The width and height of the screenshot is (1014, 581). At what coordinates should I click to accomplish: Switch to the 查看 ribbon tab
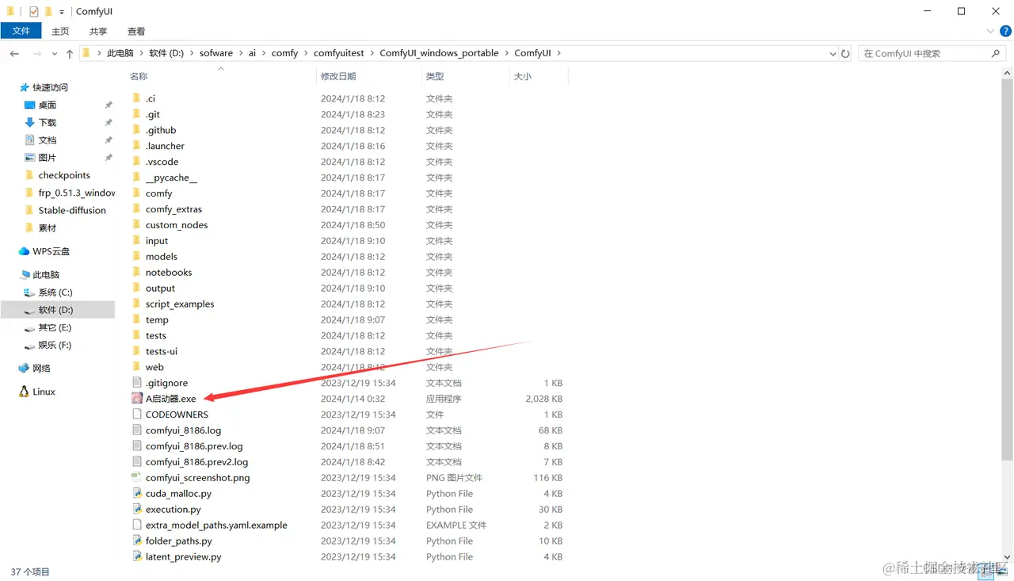tap(136, 31)
